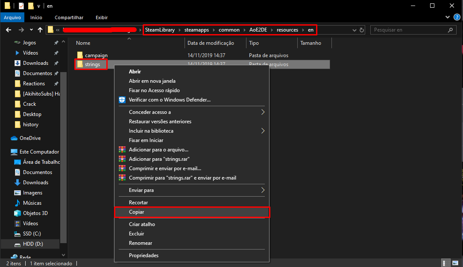
Task: Expand the "Enviar para" submenu
Action: point(263,190)
